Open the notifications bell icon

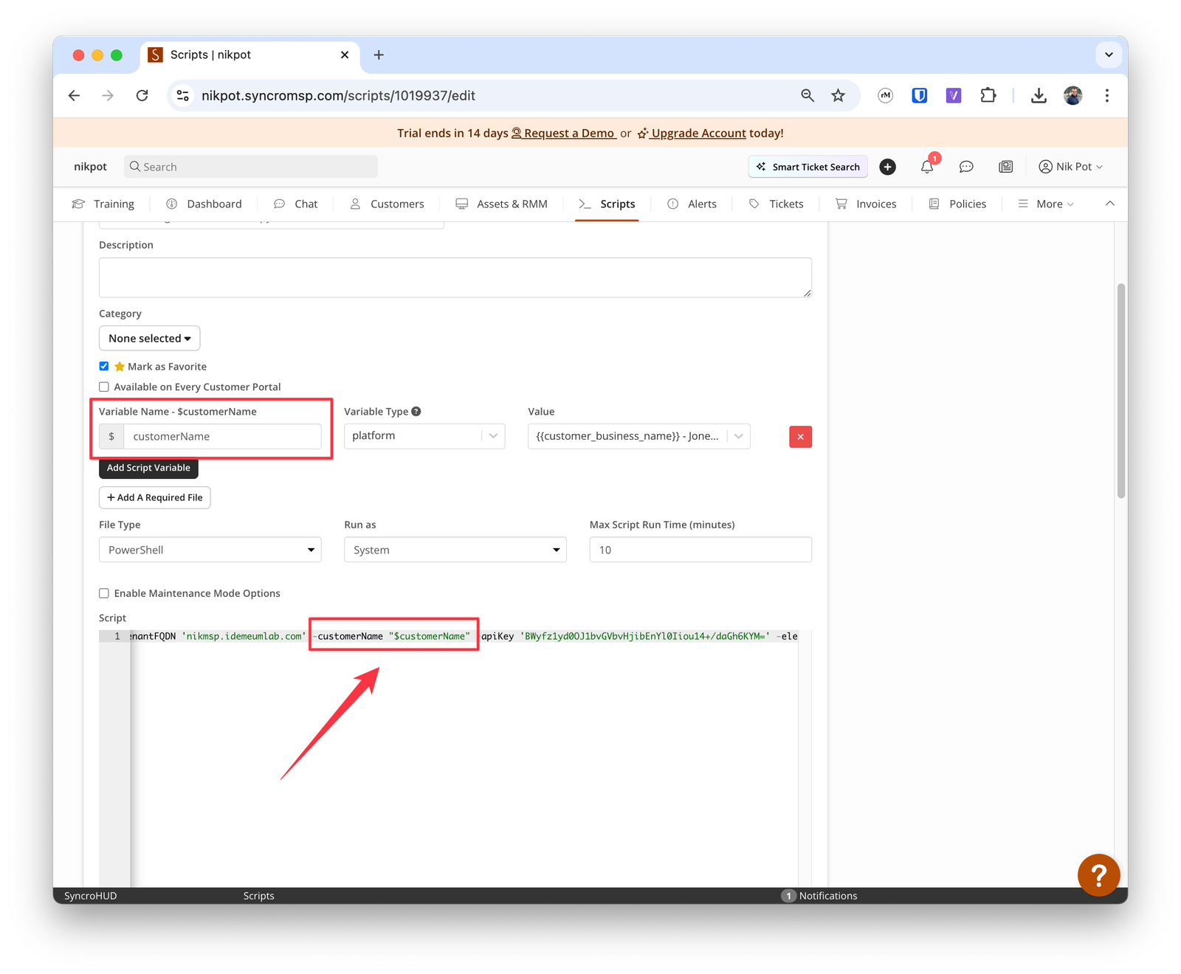point(927,167)
